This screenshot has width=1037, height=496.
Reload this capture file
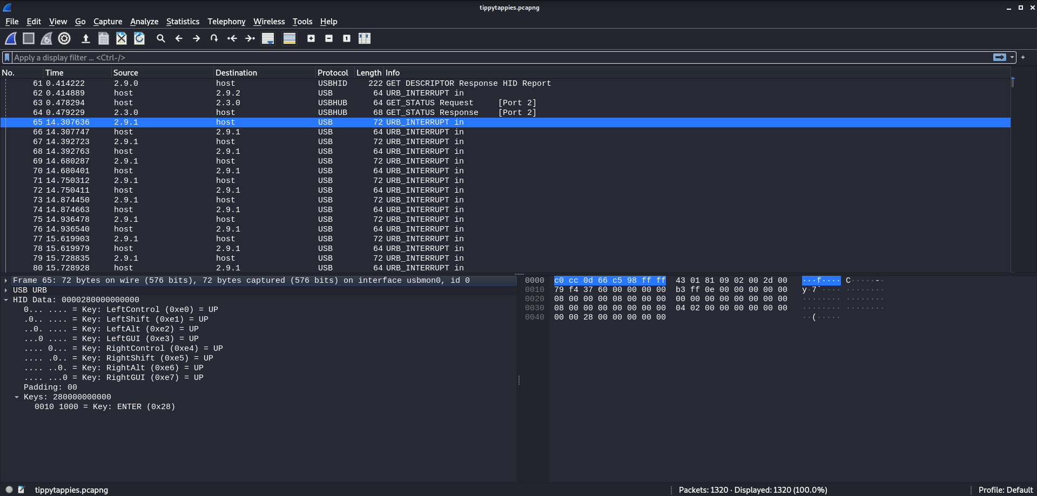(139, 38)
